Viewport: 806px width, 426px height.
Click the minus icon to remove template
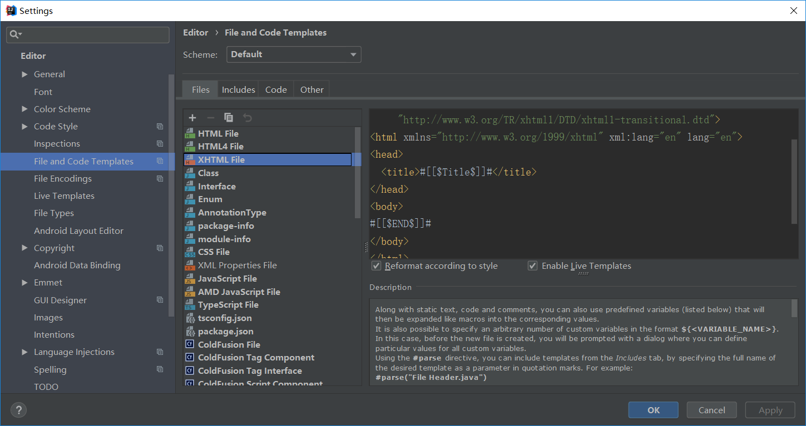click(210, 118)
